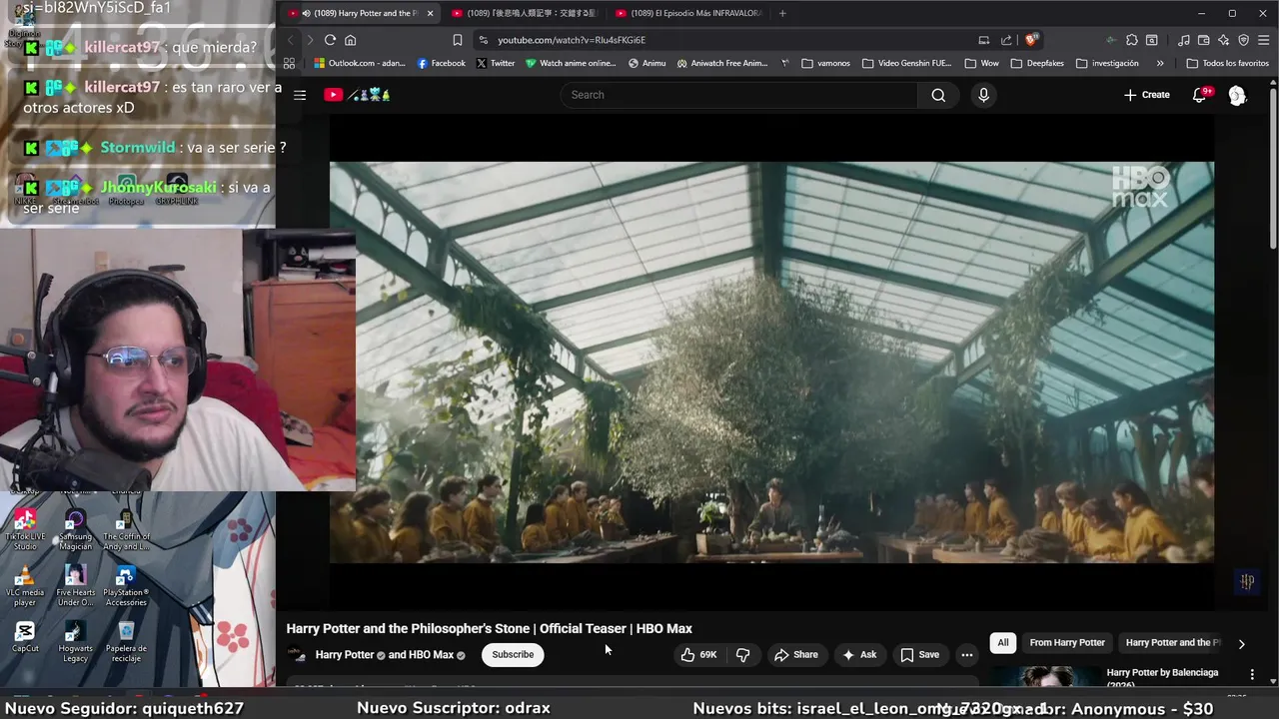Switch to the Japanese-titled YouTube tab

click(x=524, y=13)
